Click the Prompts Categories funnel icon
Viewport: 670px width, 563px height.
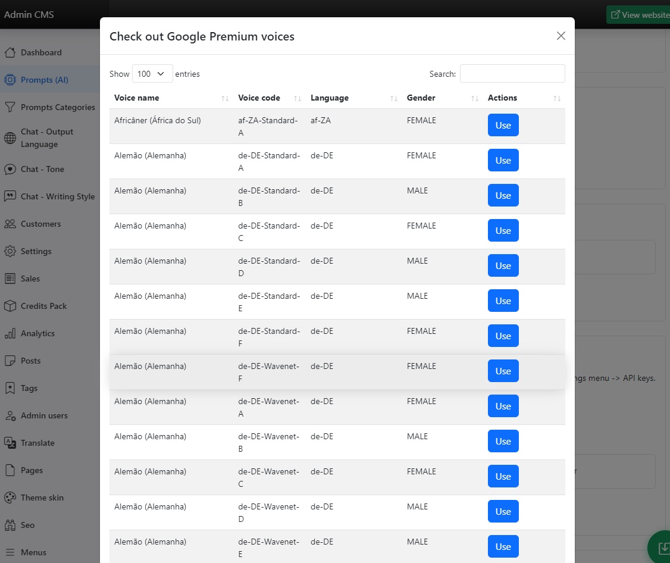pyautogui.click(x=10, y=107)
